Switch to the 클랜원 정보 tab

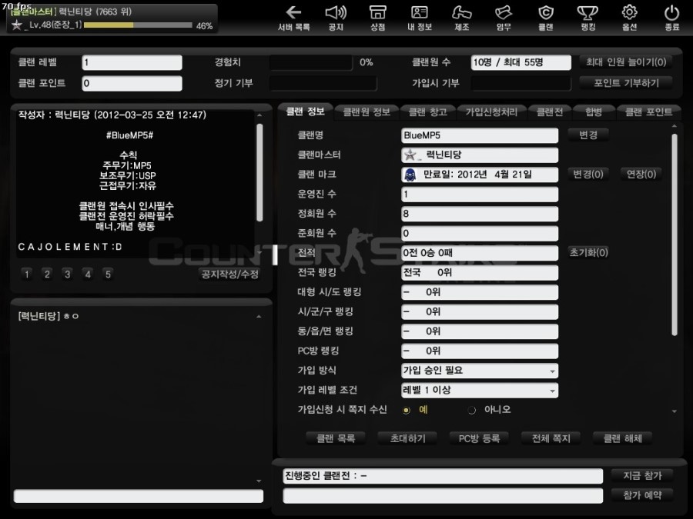point(367,112)
